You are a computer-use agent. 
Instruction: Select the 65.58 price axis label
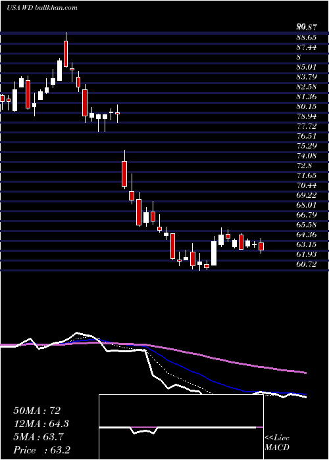pos(306,225)
